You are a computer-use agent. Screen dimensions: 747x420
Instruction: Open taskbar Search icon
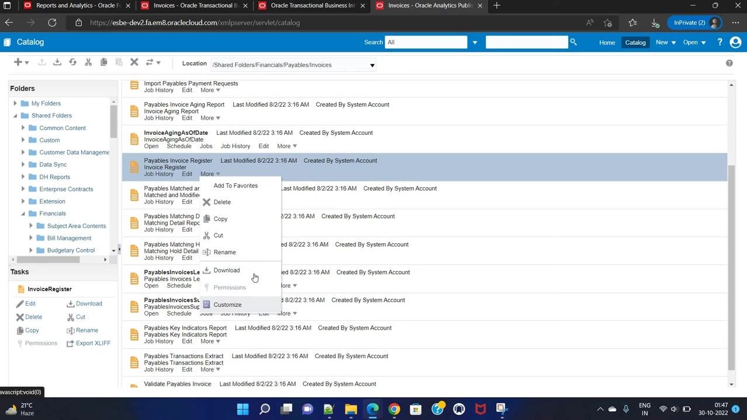(x=265, y=409)
